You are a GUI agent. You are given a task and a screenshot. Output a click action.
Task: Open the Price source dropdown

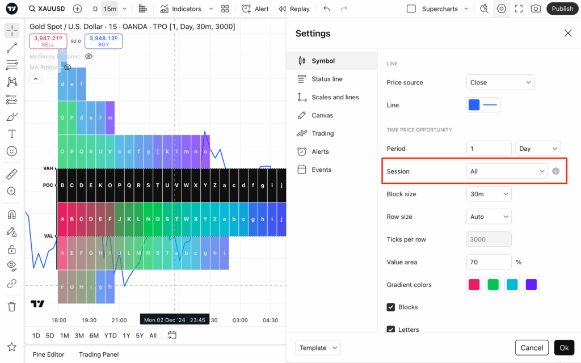point(500,82)
